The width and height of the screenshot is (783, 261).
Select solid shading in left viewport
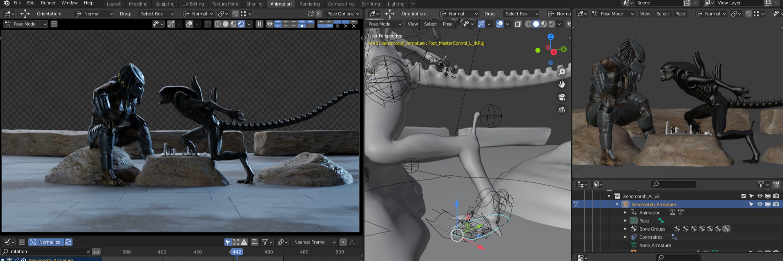(x=226, y=24)
